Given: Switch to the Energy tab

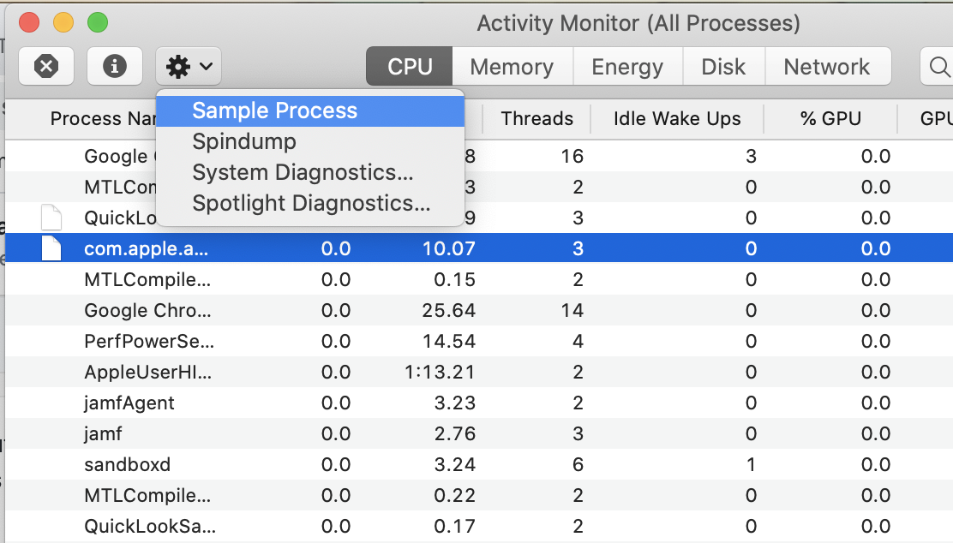Looking at the screenshot, I should [628, 66].
